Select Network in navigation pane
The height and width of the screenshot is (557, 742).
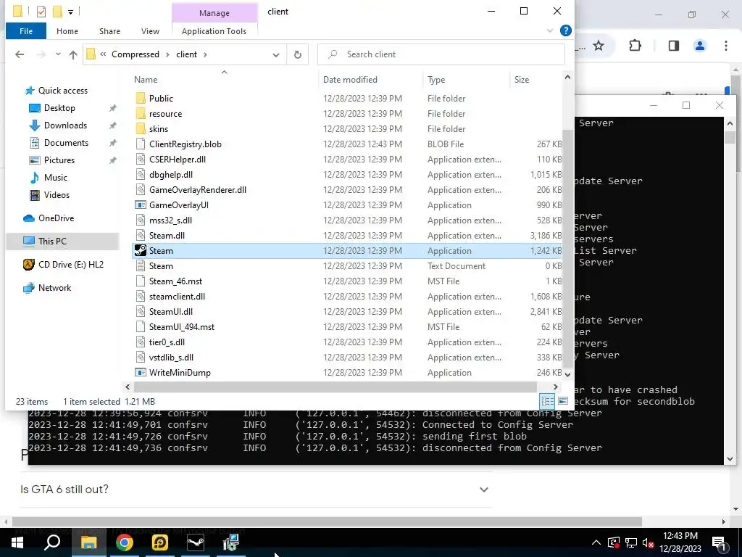[x=47, y=287]
